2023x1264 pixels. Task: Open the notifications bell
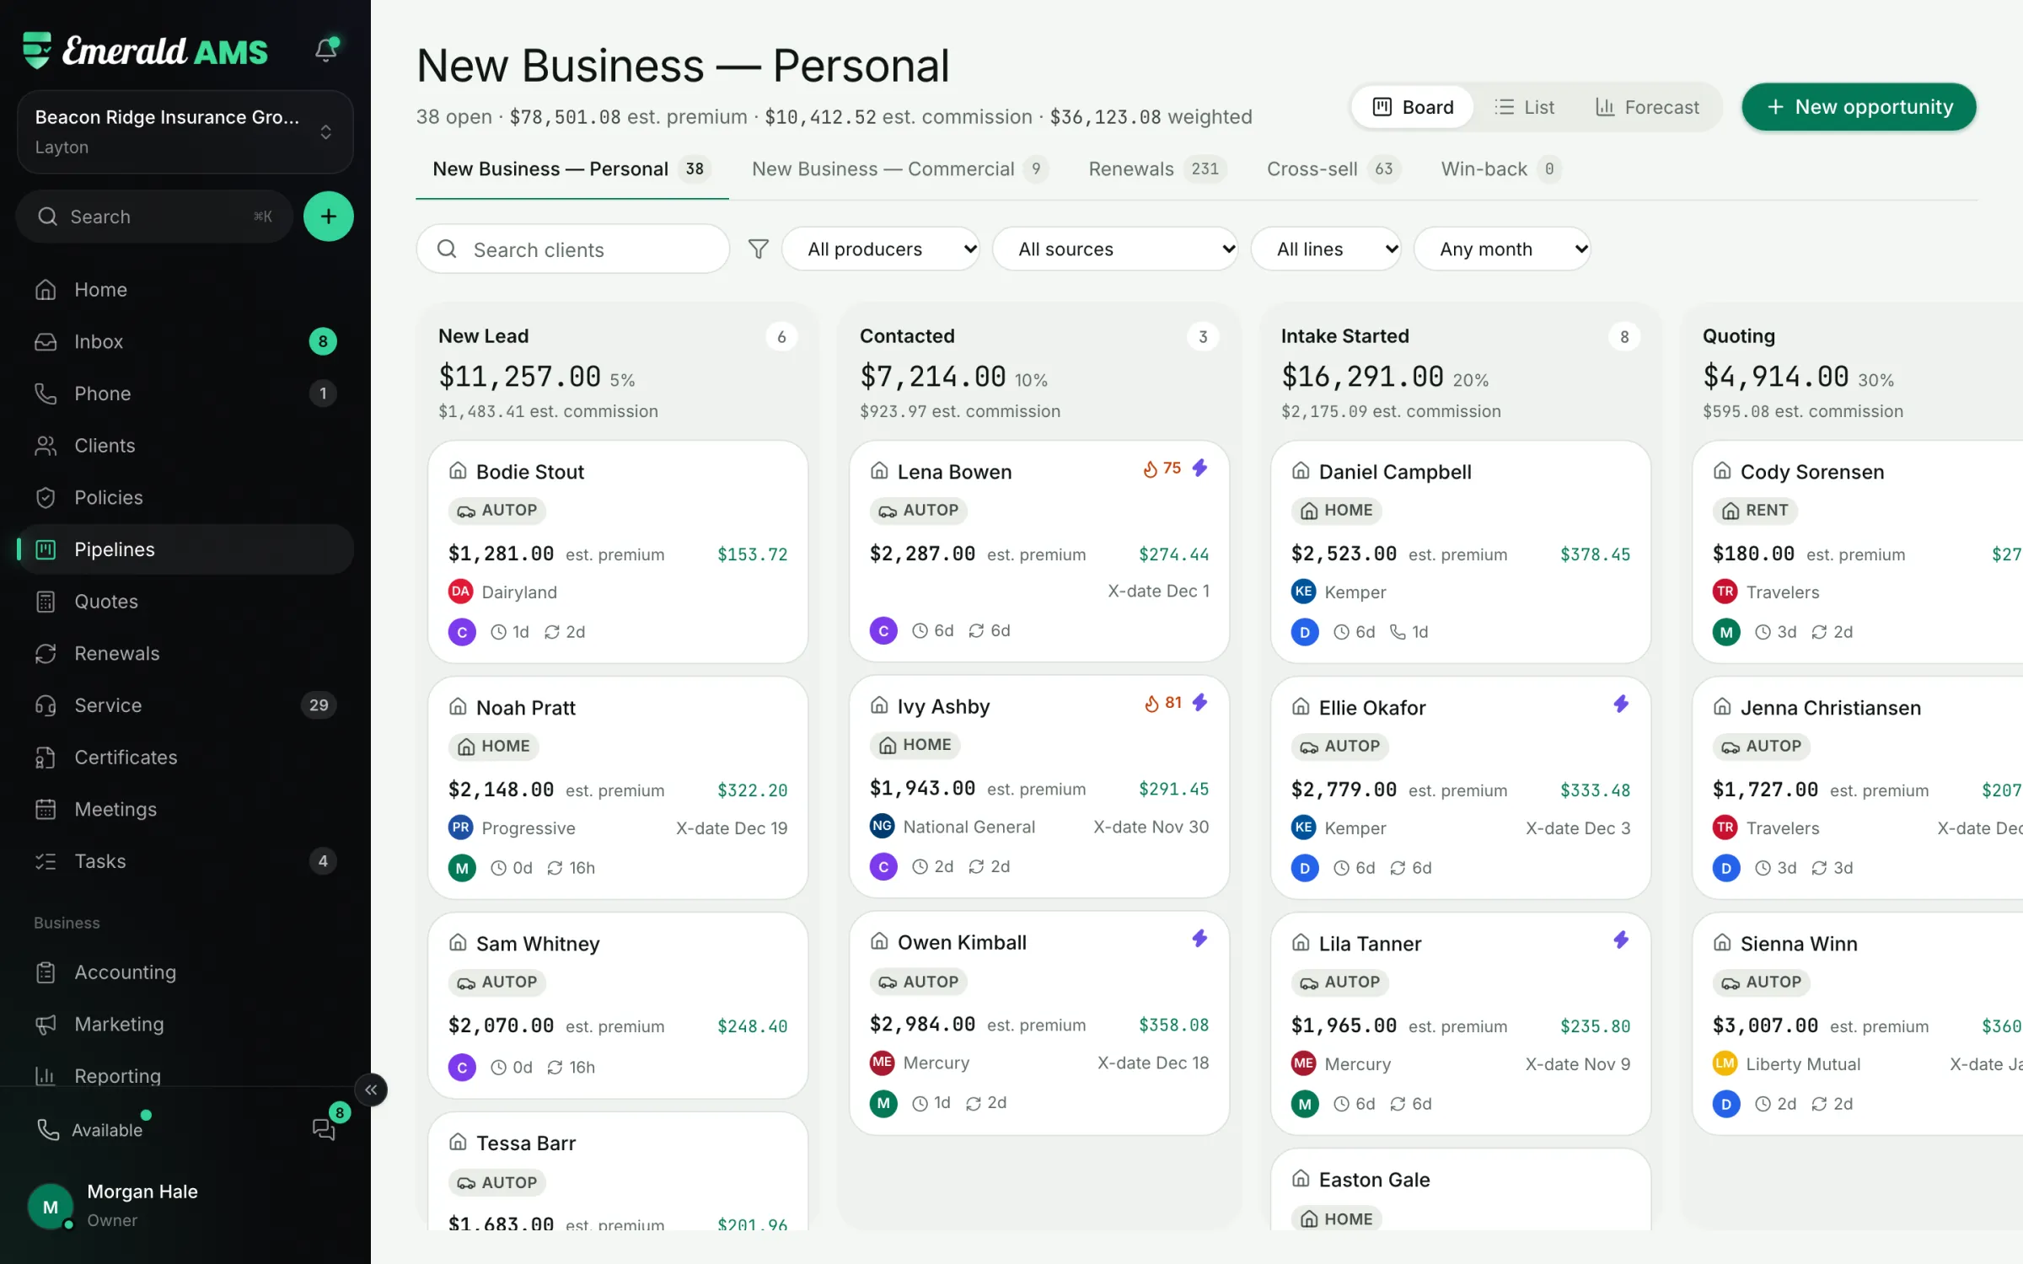(326, 49)
